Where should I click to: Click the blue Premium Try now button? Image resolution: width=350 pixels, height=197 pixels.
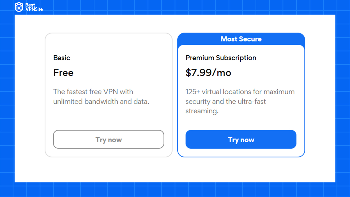(x=241, y=139)
